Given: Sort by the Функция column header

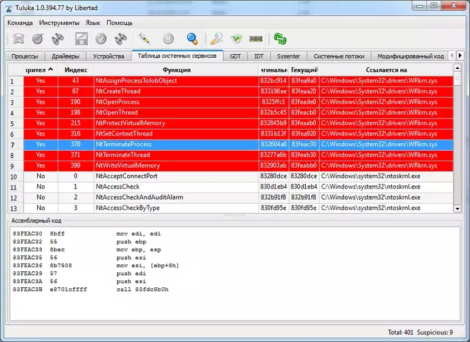Looking at the screenshot, I should click(176, 70).
